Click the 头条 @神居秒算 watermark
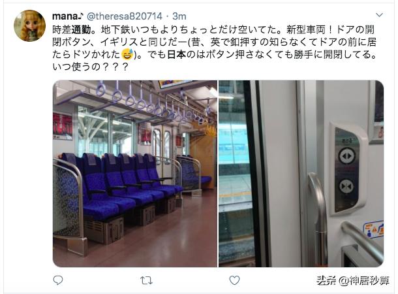Screen dimensions: 398x294 coord(353,280)
